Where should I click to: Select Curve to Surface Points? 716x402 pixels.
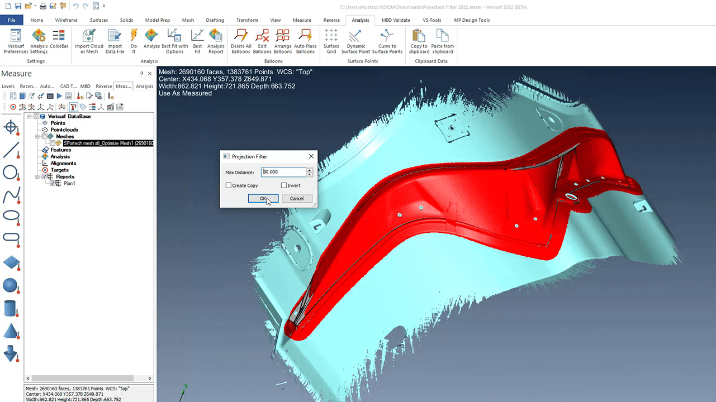tap(387, 41)
